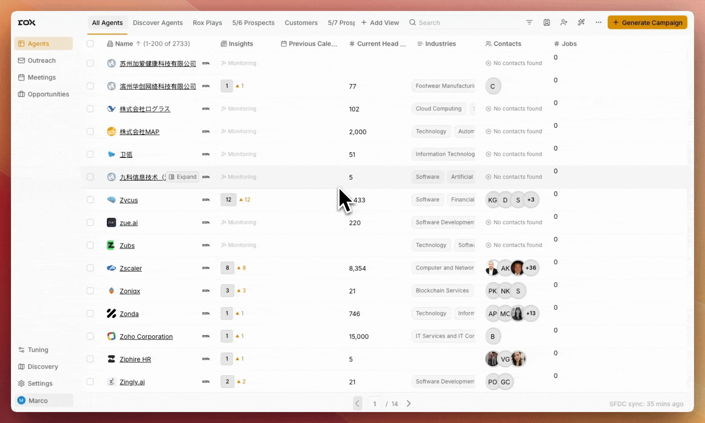Sort by the Name column header

[124, 44]
